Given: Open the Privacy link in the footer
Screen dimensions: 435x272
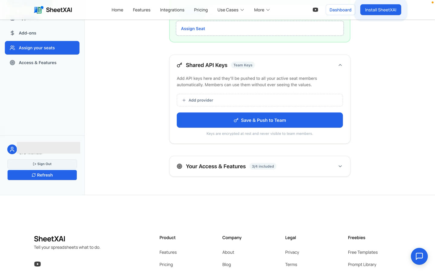Looking at the screenshot, I should pyautogui.click(x=292, y=252).
